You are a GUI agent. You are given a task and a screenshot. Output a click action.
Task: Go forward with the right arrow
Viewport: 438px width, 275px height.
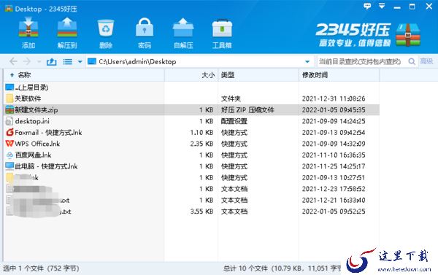[27, 61]
